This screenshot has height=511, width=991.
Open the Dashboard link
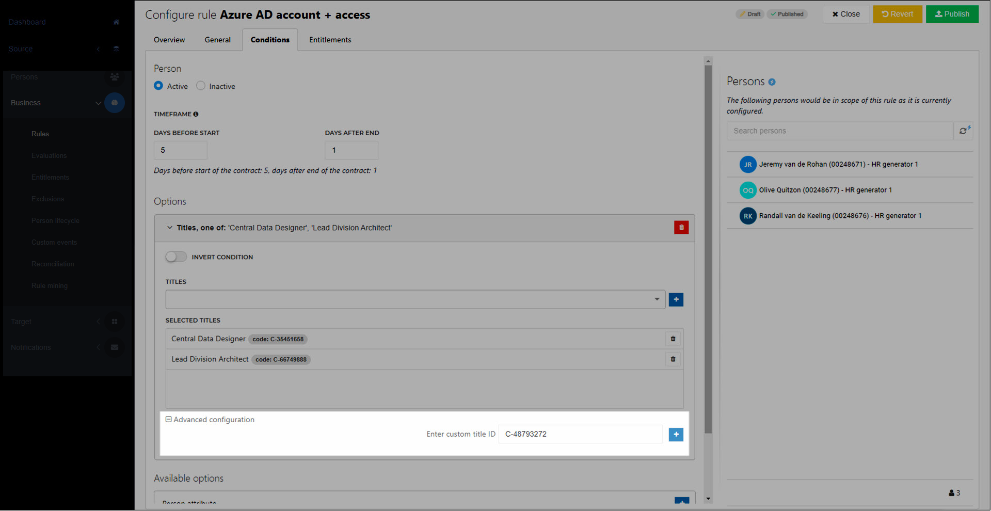(27, 22)
